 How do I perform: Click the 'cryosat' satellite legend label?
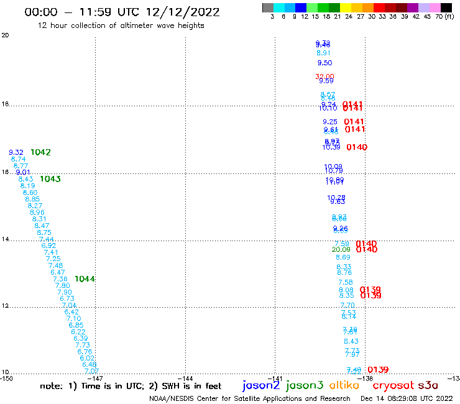coord(393,386)
